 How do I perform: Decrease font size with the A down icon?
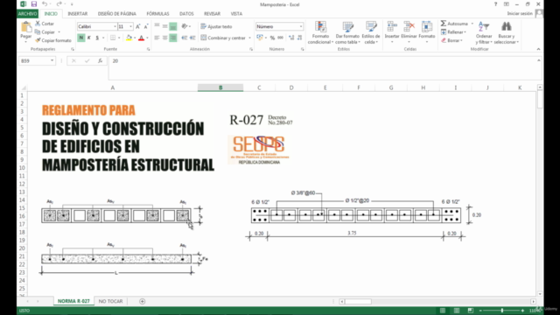146,27
